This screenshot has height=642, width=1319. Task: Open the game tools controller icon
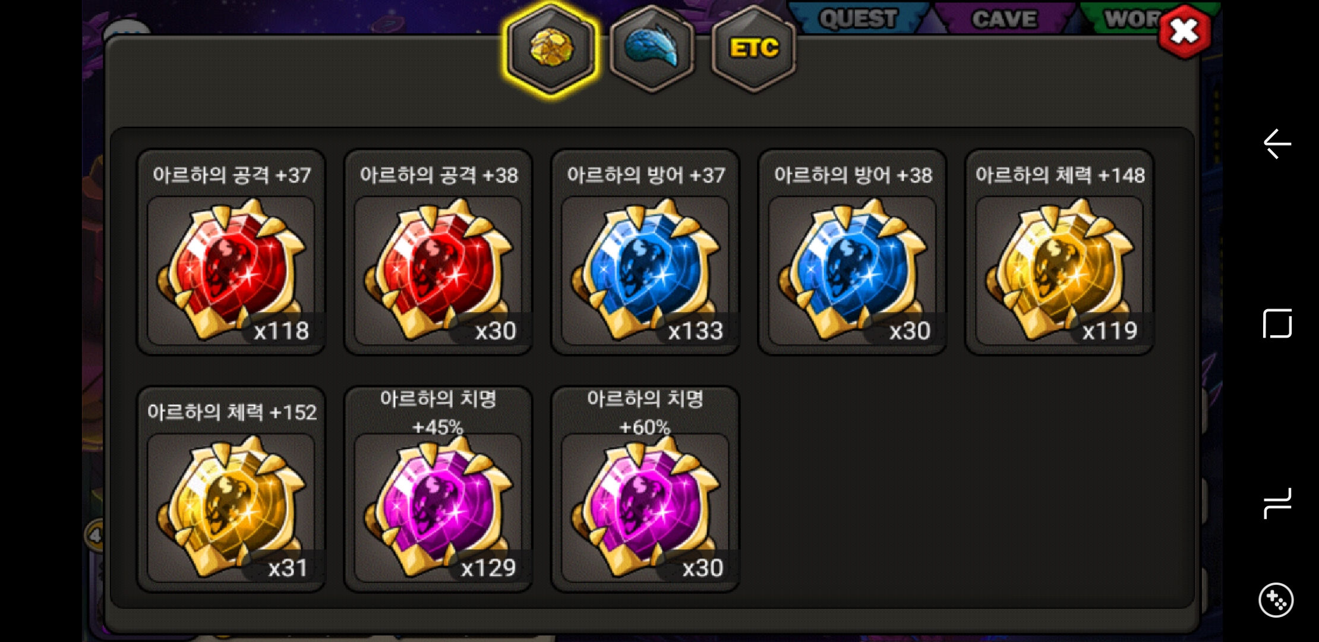click(1276, 600)
